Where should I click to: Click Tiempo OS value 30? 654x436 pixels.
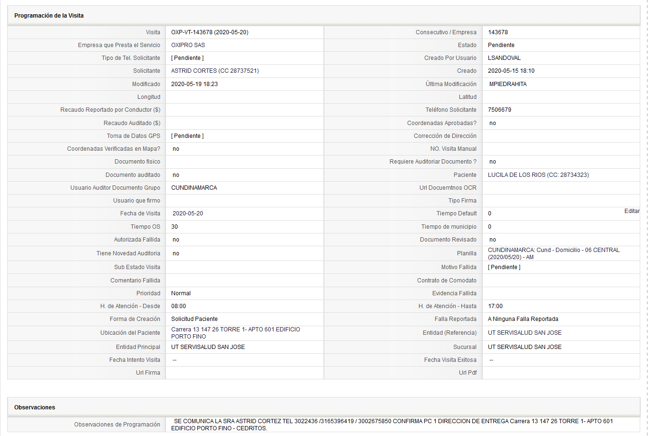(175, 227)
